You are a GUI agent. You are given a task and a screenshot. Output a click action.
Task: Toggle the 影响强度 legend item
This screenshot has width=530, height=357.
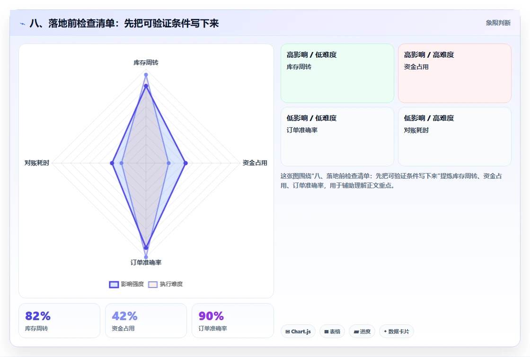(x=126, y=284)
